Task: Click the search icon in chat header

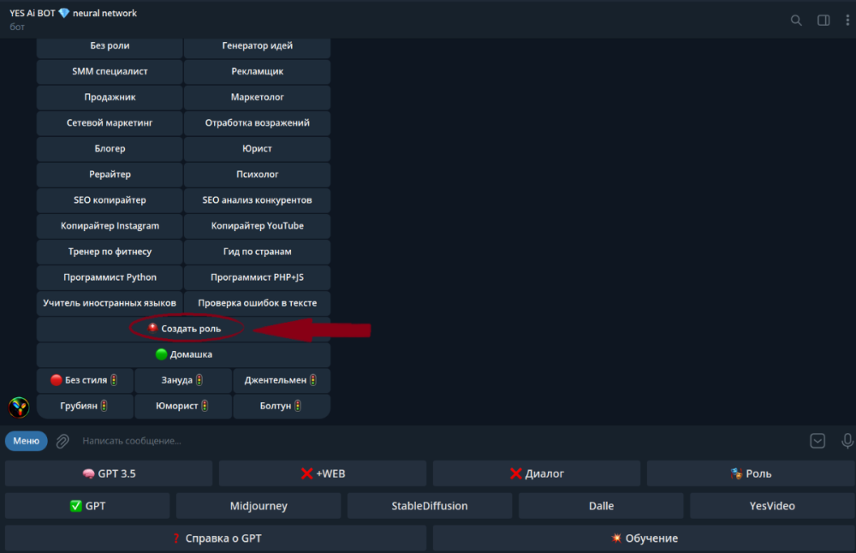Action: [x=796, y=20]
